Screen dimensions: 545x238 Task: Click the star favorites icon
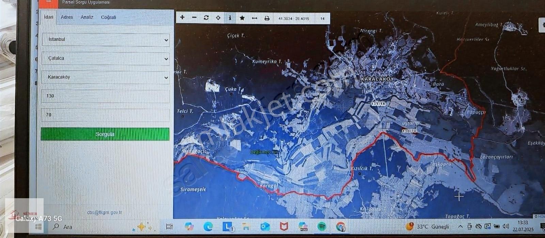[242, 18]
